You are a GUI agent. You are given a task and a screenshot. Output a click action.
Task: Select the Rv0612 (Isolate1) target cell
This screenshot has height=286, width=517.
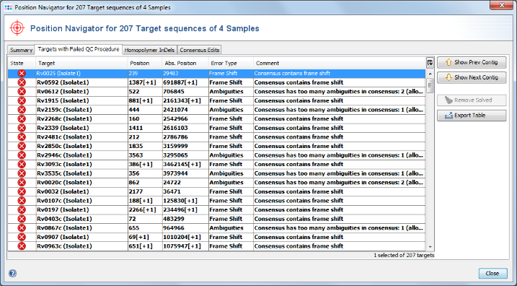81,92
